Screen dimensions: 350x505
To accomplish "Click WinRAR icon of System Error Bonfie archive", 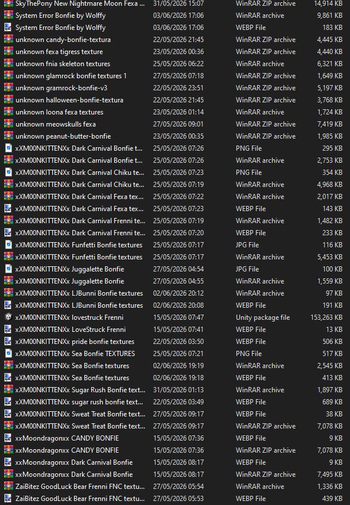I will (x=9, y=15).
